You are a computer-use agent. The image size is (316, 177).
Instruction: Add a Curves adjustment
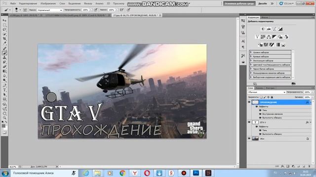pyautogui.click(x=275, y=29)
